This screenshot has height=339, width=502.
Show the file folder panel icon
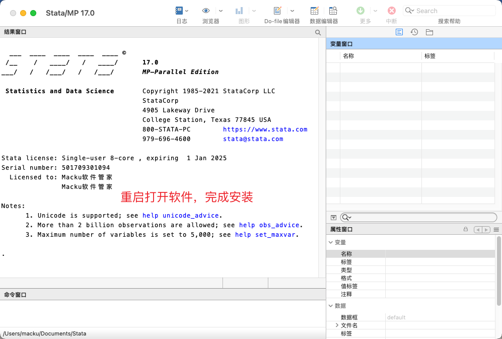point(429,32)
